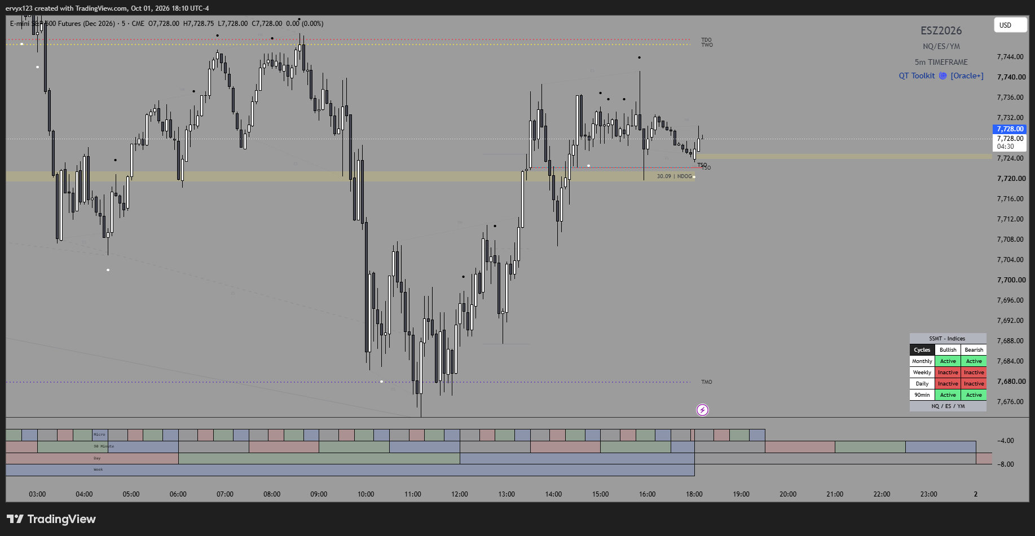
Task: Click the C7,728.00 close value in header
Action: pyautogui.click(x=267, y=24)
